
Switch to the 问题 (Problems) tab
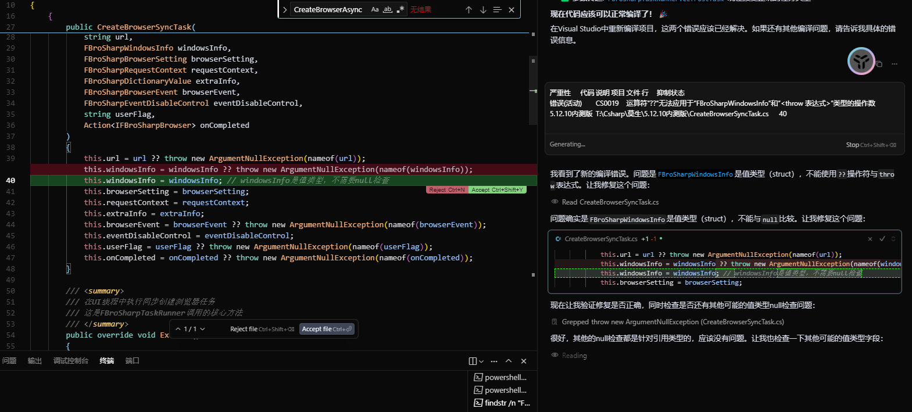9,361
